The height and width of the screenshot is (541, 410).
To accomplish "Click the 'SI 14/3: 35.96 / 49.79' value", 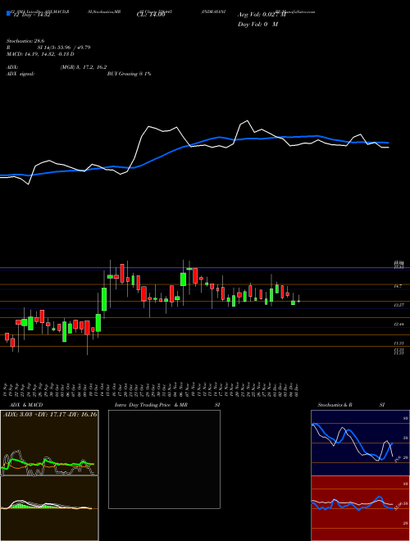I will [x=64, y=48].
